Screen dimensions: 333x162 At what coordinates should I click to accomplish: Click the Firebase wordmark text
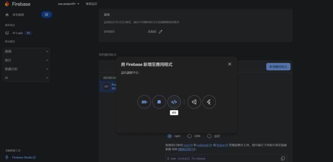[21, 4]
